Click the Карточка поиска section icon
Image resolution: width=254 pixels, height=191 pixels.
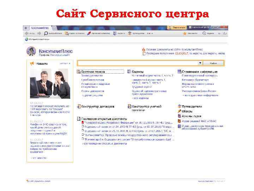pyautogui.click(x=79, y=71)
